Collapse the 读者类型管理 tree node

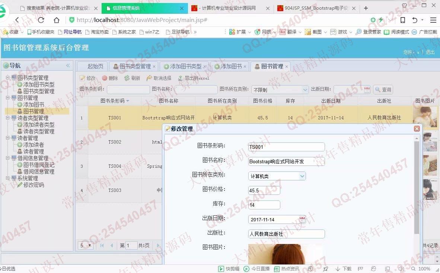pyautogui.click(x=7, y=118)
